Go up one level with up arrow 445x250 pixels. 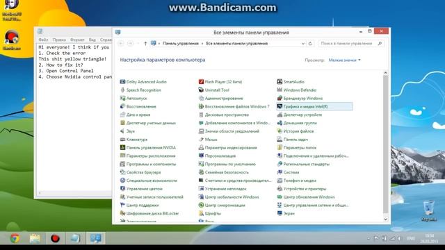coord(145,43)
